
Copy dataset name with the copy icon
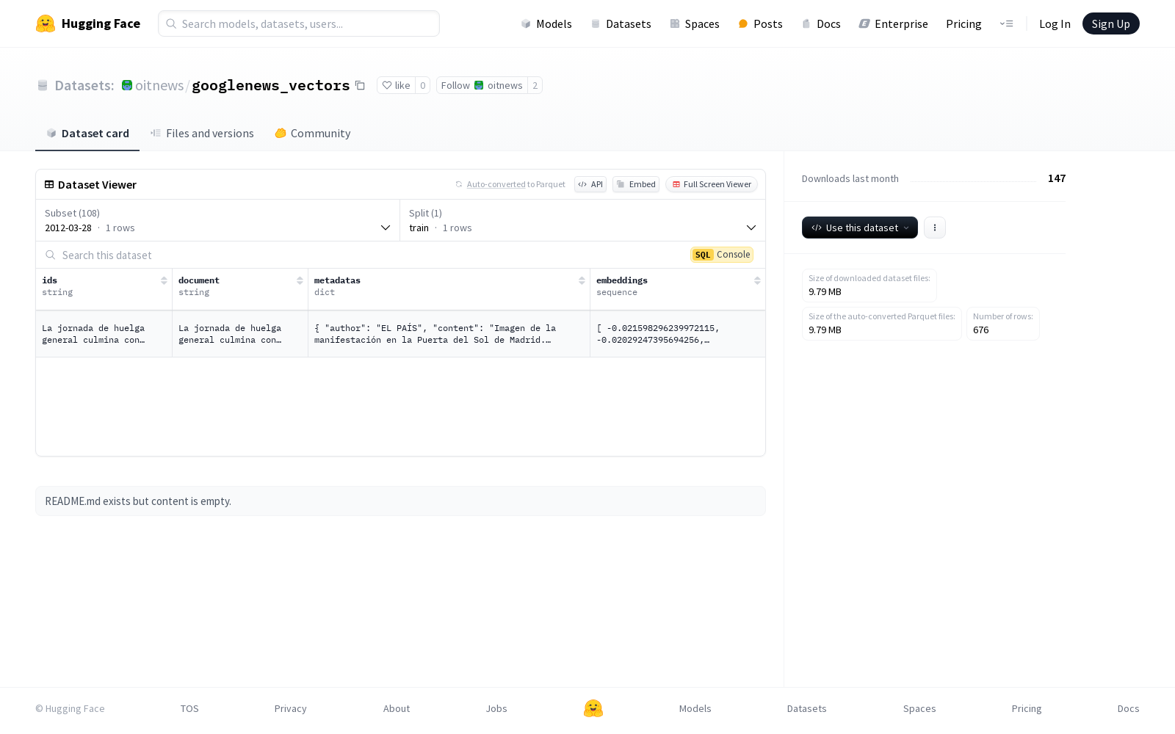point(360,85)
